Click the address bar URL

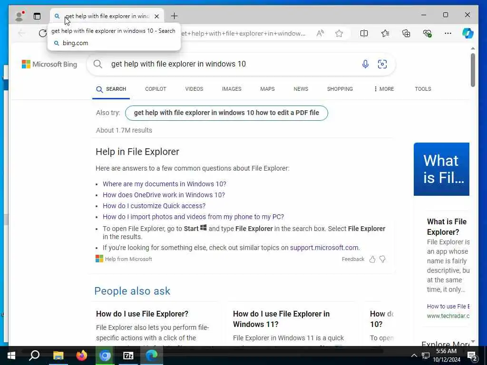tap(244, 34)
